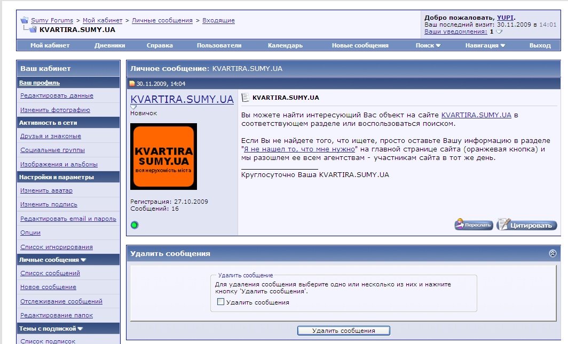Viewport: 568px width, 344px height.
Task: Open the Поиск dropdown menu
Action: (x=428, y=45)
